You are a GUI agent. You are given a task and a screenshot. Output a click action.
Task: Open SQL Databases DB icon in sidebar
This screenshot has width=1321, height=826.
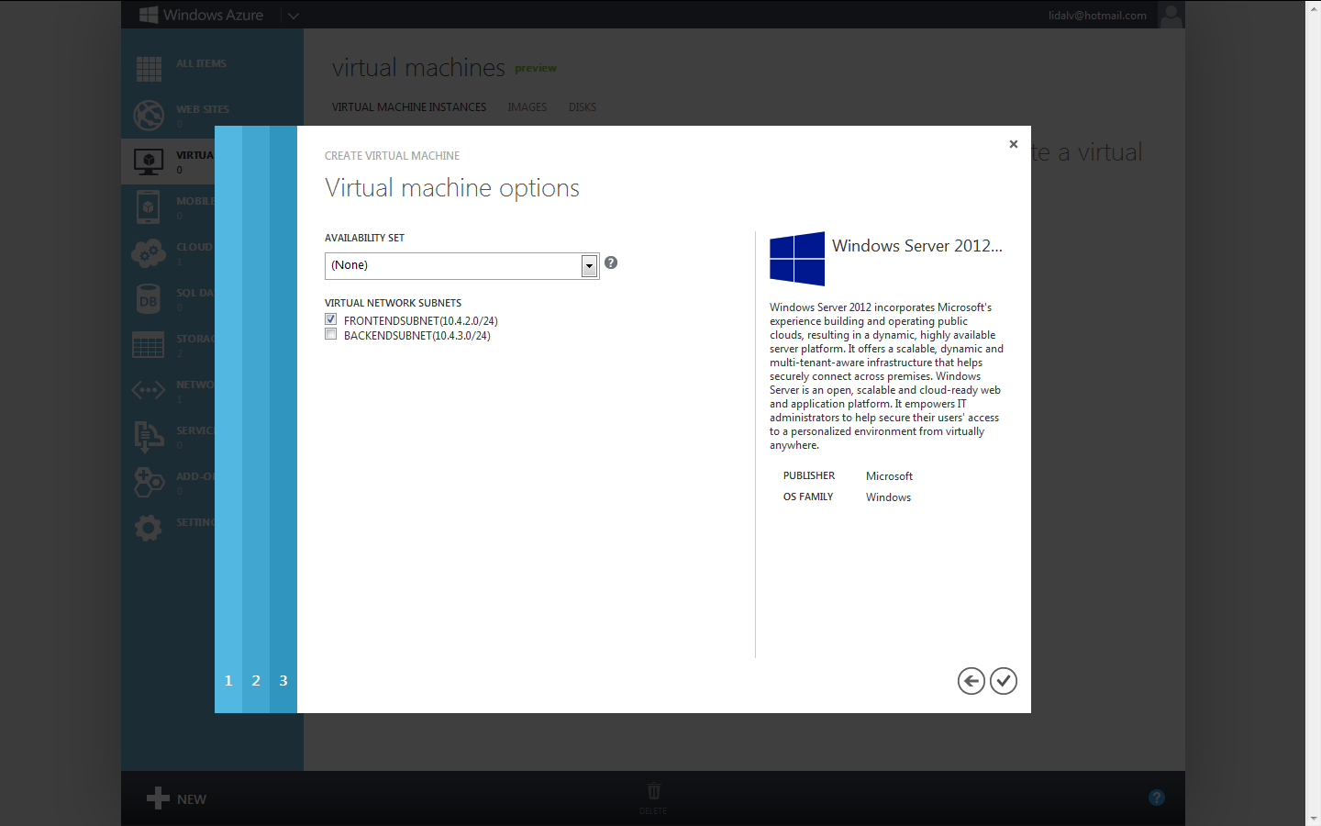click(149, 299)
